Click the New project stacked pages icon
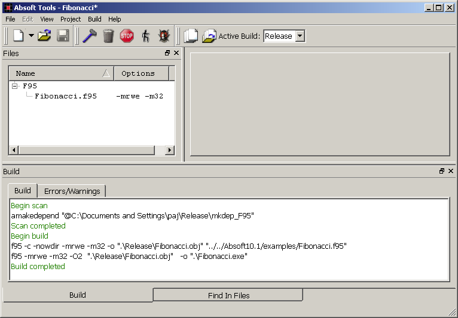This screenshot has height=318, width=458. point(191,36)
